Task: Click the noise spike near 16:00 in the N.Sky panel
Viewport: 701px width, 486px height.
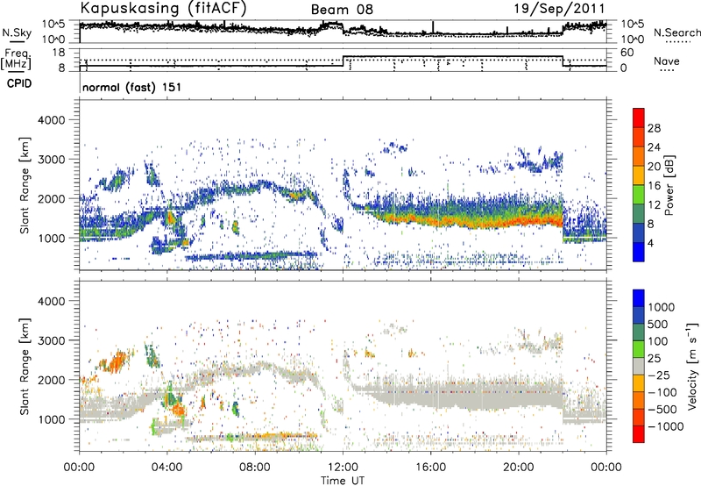Action: [433, 27]
